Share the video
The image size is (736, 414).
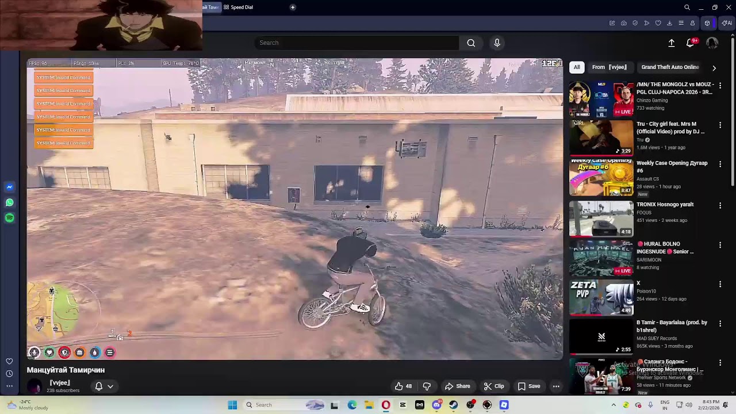click(x=458, y=386)
